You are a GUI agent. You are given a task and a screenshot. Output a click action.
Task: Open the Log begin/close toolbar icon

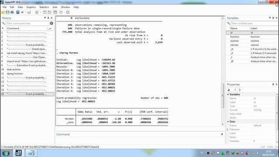click(x=17, y=12)
